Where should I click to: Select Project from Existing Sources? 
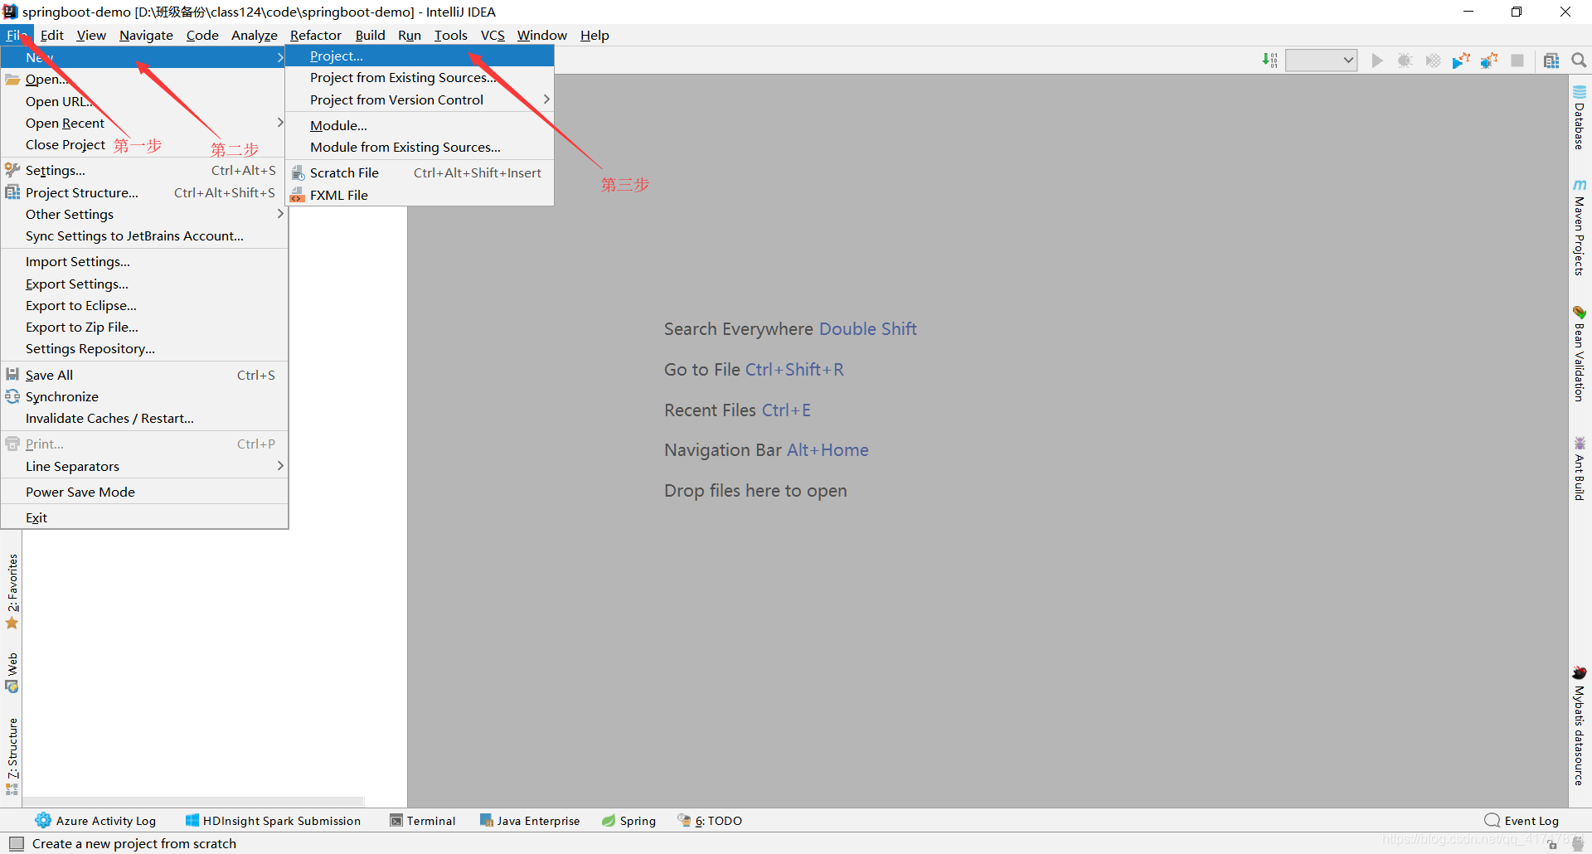pos(420,78)
